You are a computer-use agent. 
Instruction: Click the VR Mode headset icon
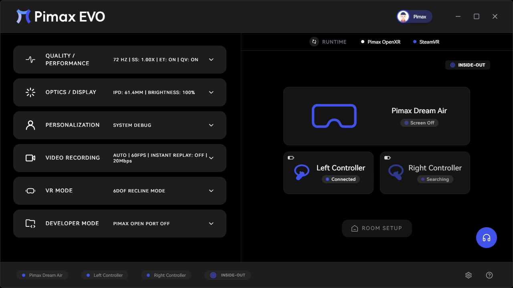click(x=30, y=191)
